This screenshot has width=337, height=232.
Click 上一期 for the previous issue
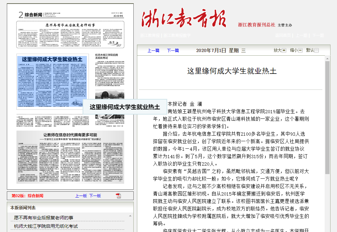(x=302, y=35)
